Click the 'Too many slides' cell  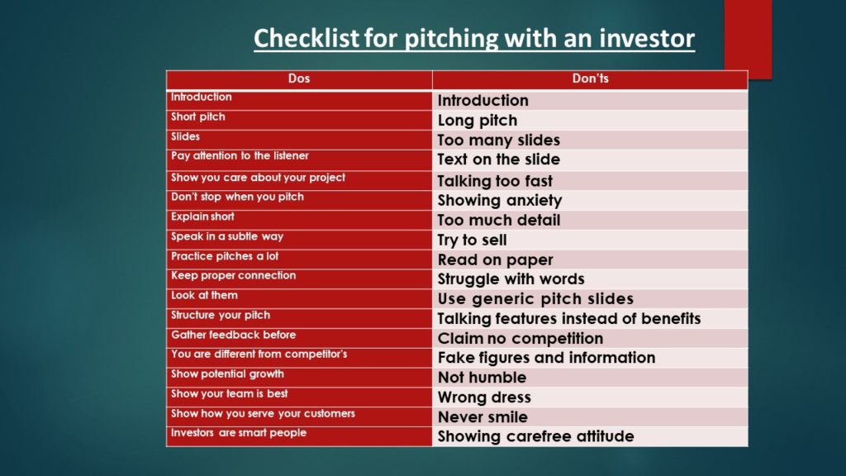click(590, 140)
